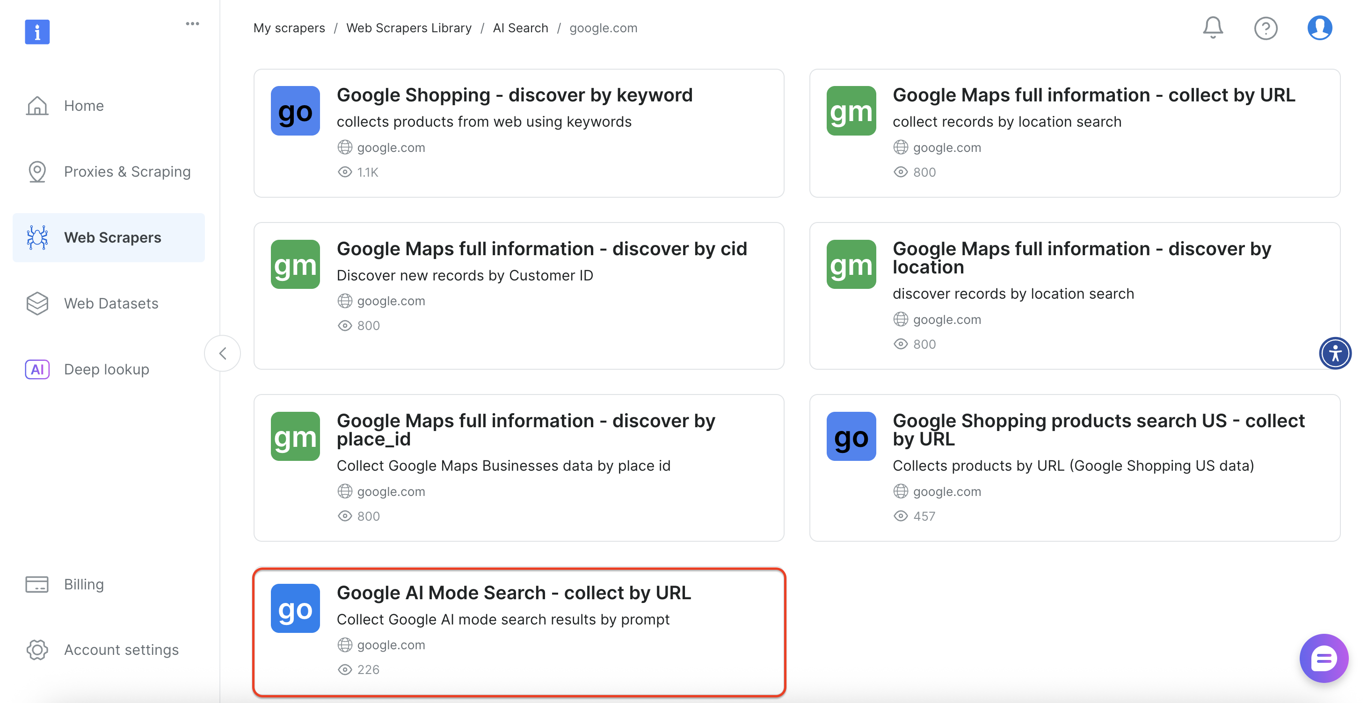Click the eye views icon showing 1.1K
Screen dimensions: 1368x703
point(345,172)
